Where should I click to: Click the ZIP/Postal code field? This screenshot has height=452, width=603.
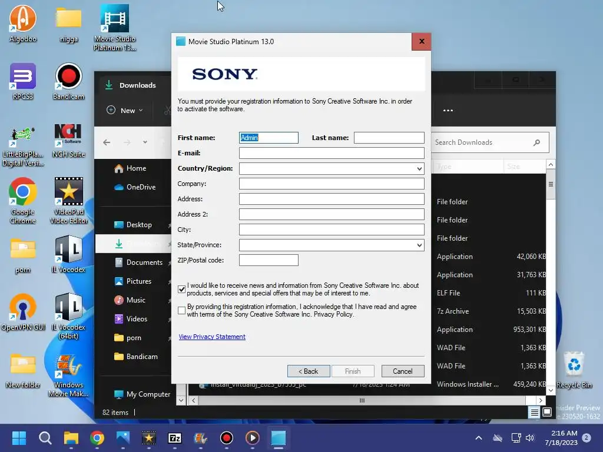(269, 260)
